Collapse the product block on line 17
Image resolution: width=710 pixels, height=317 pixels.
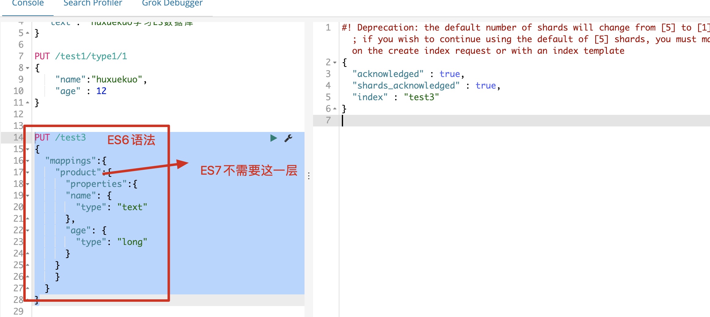pyautogui.click(x=27, y=173)
